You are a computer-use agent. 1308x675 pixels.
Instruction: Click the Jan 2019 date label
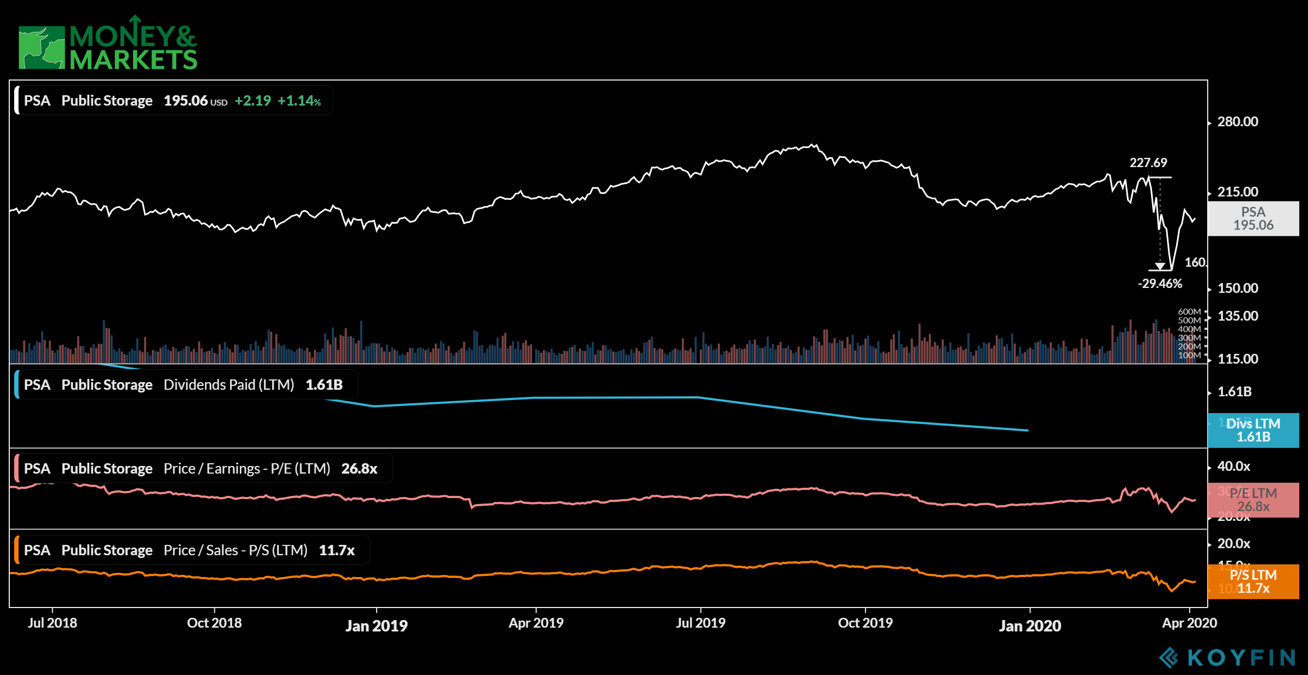tap(377, 626)
